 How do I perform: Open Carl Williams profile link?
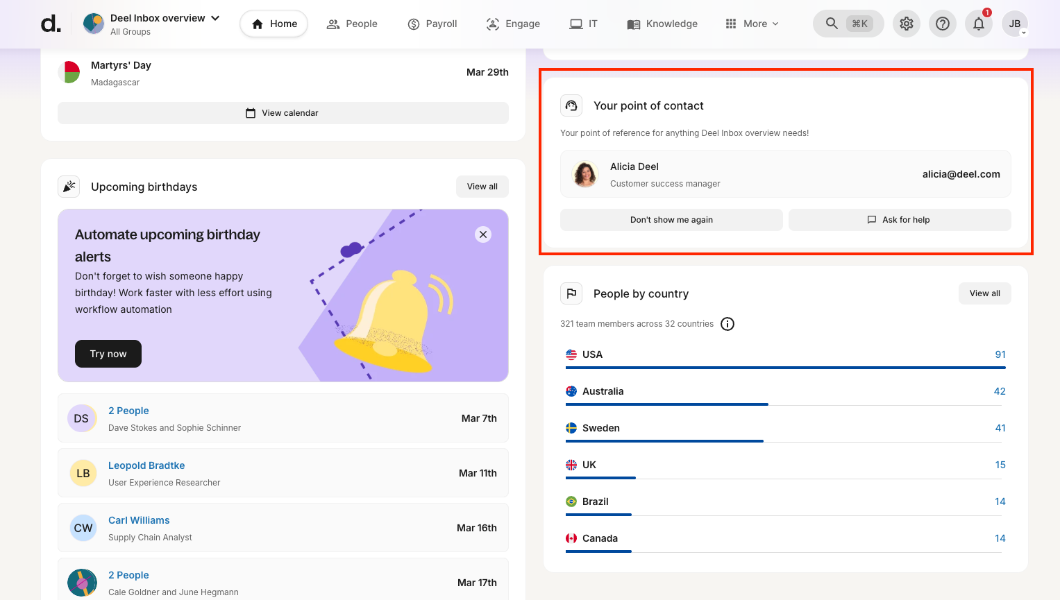click(139, 520)
